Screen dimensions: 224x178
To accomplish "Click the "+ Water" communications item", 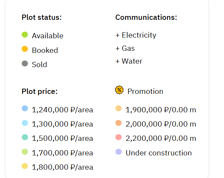I will pyautogui.click(x=129, y=61).
